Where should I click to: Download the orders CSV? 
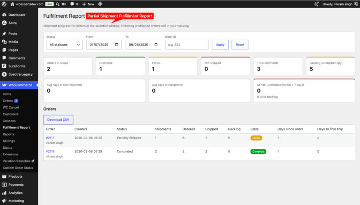tap(58, 120)
